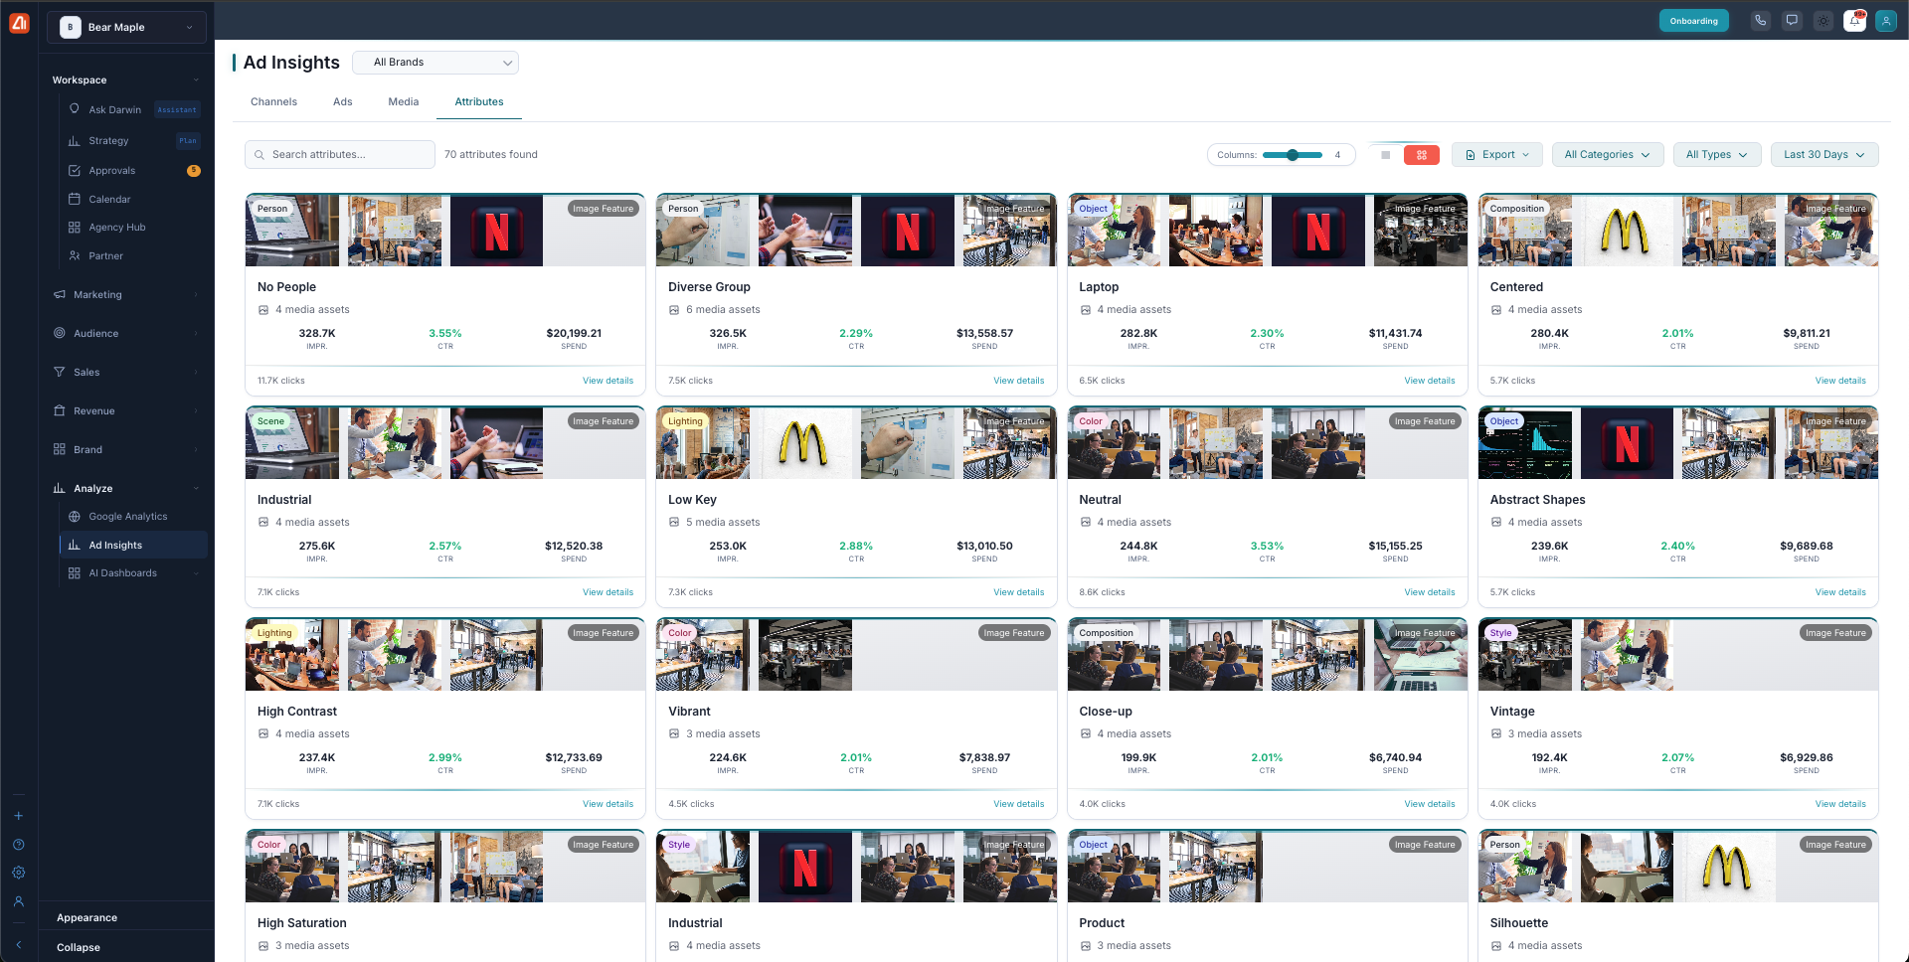Viewport: 1909px width, 962px height.
Task: Open Partner in the sidebar
Action: [134, 255]
